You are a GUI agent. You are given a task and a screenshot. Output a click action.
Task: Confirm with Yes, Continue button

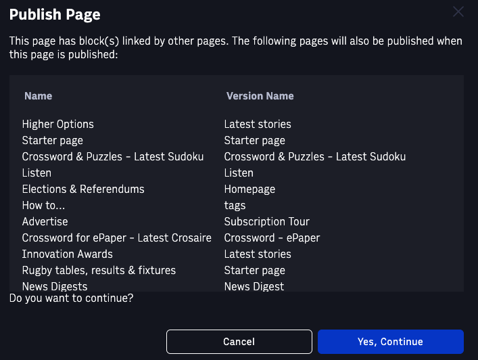[391, 342]
